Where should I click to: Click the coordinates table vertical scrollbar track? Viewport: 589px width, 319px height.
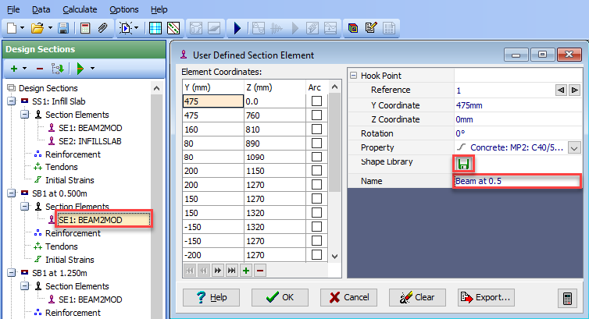(334, 222)
